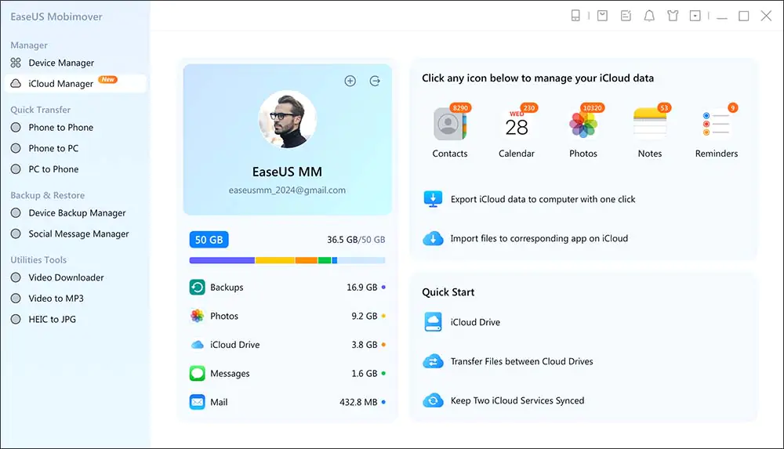Click the Photos storage row icon

click(197, 316)
